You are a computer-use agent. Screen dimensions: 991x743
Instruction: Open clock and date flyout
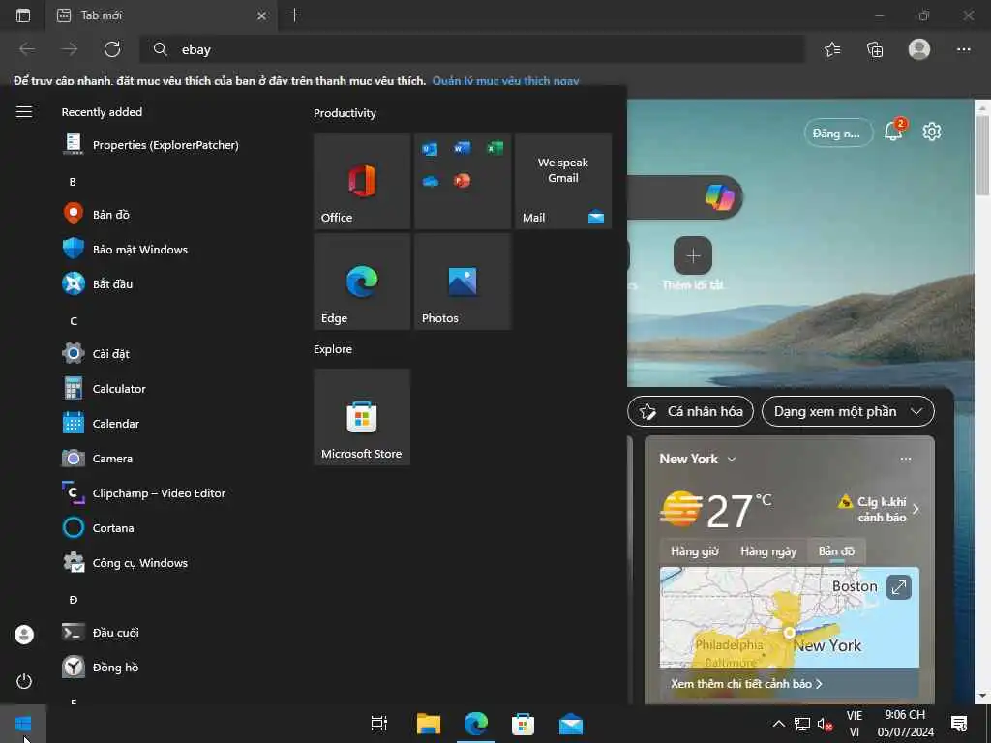(905, 724)
